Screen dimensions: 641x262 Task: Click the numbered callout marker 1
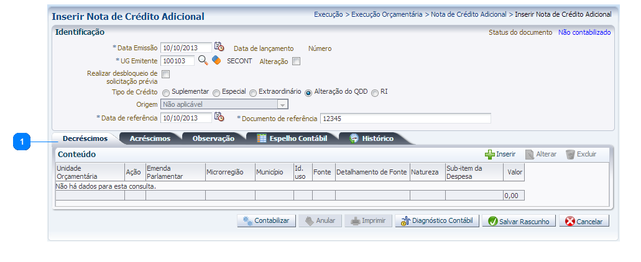point(22,142)
